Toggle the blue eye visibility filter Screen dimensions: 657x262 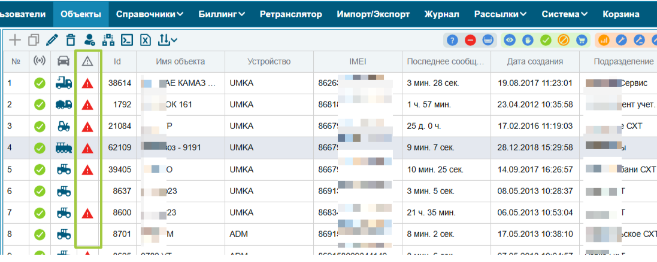click(x=510, y=40)
